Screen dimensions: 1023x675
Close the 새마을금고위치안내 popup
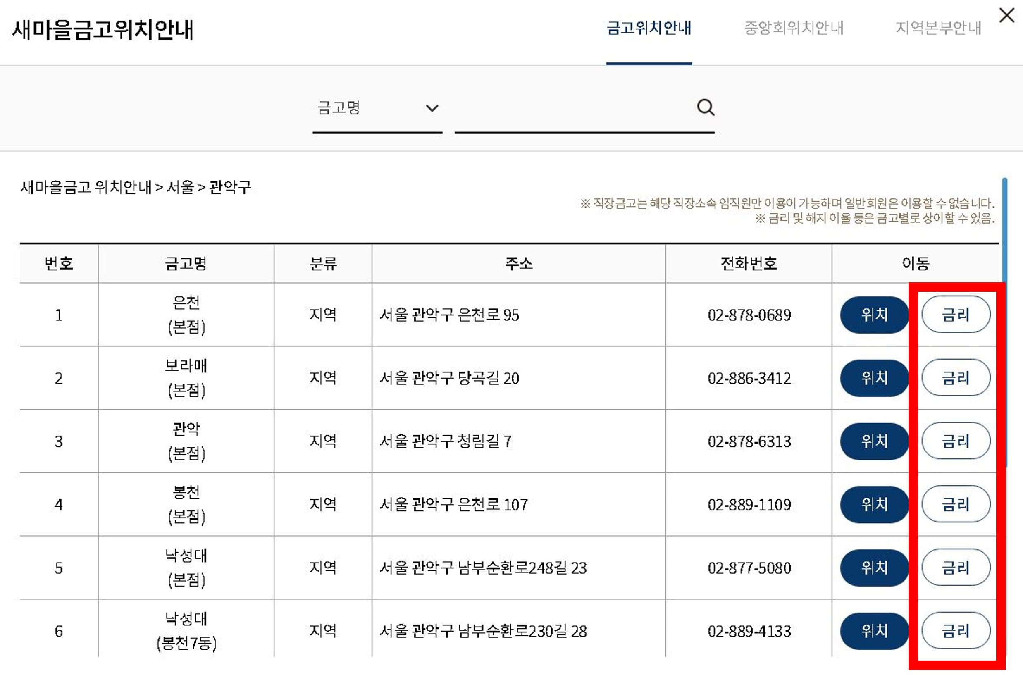(x=1006, y=15)
